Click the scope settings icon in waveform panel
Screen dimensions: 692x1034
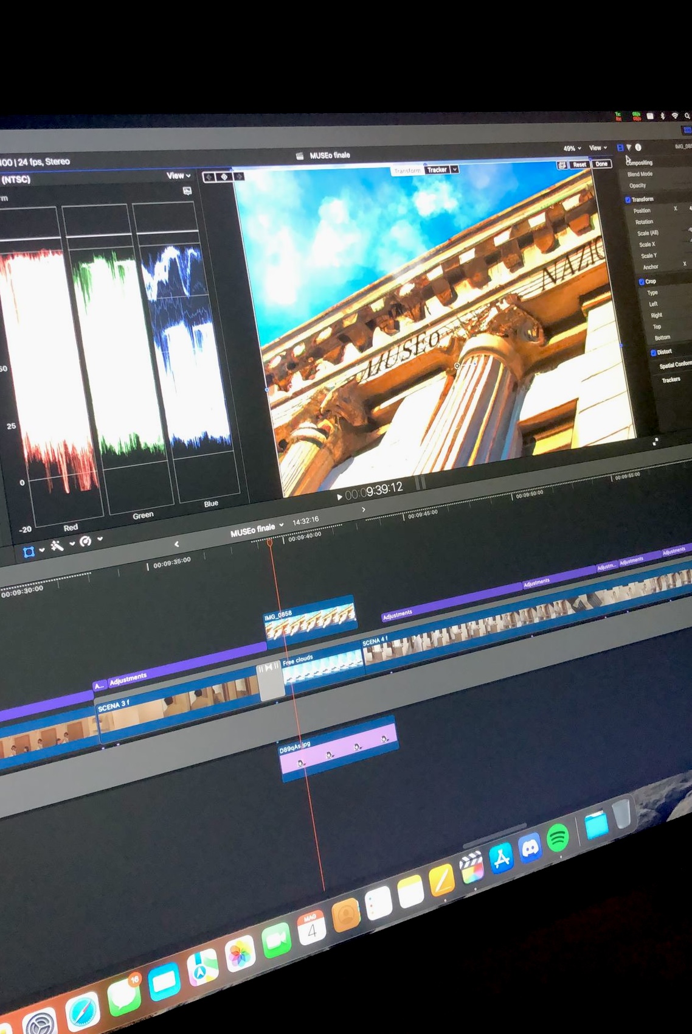click(x=187, y=190)
